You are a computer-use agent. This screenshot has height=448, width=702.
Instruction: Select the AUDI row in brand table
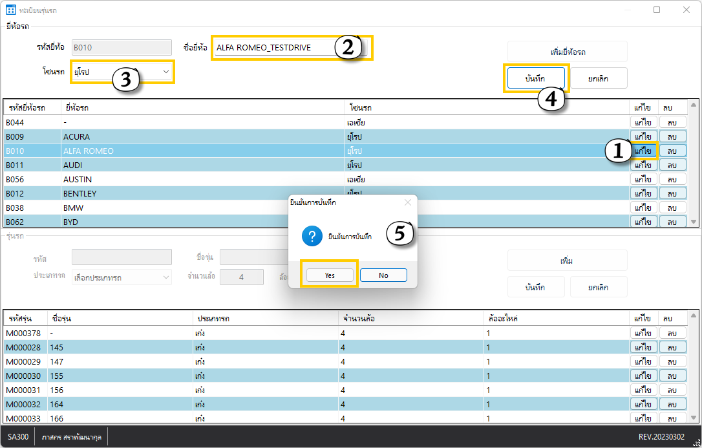(194, 165)
